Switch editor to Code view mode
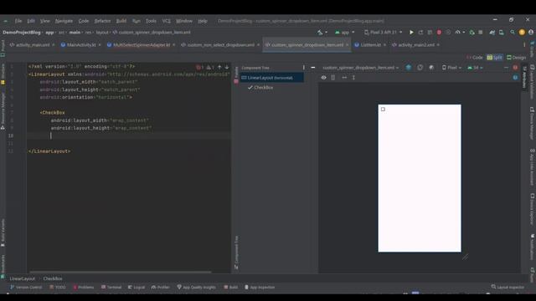The height and width of the screenshot is (301, 536). (475, 58)
